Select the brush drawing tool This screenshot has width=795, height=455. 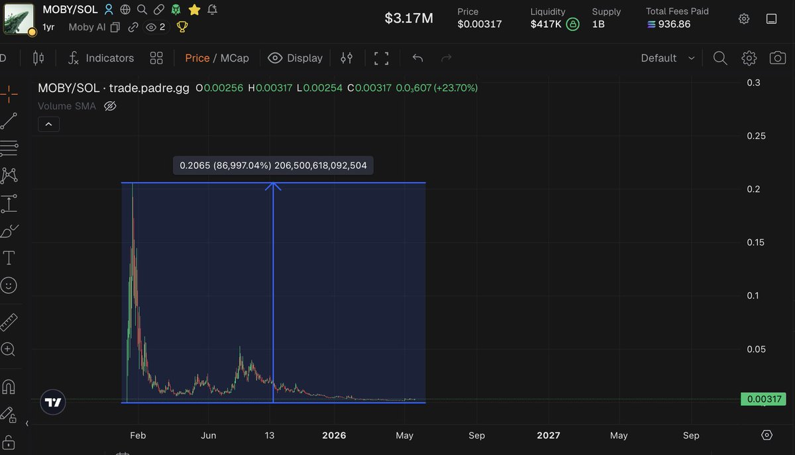[x=9, y=231]
